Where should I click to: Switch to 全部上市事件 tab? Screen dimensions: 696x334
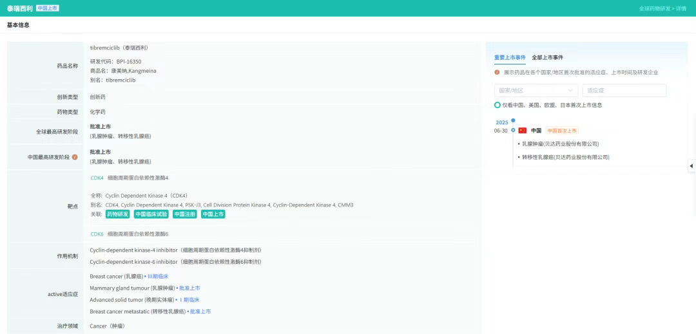(548, 57)
